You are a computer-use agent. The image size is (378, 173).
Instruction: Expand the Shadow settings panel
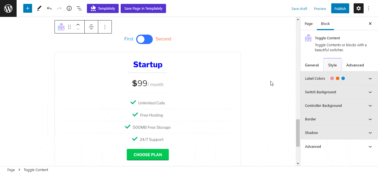339,133
